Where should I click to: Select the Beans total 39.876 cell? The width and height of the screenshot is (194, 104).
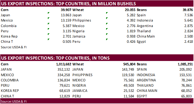tap(188, 10)
